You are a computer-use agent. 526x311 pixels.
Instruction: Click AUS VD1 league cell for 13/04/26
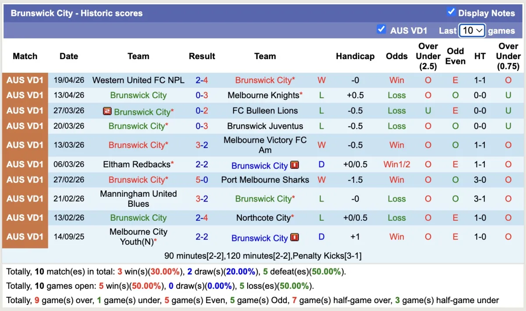pos(25,95)
